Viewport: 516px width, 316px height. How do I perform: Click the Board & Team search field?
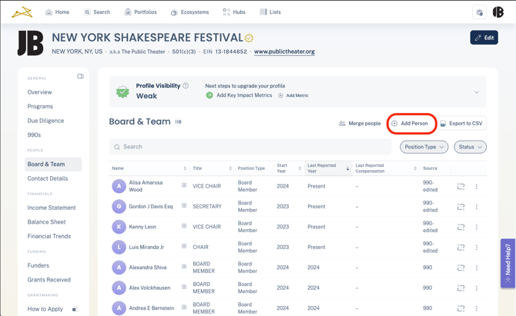250,147
